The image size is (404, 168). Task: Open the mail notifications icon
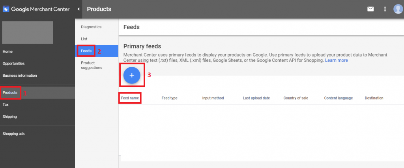[370, 9]
